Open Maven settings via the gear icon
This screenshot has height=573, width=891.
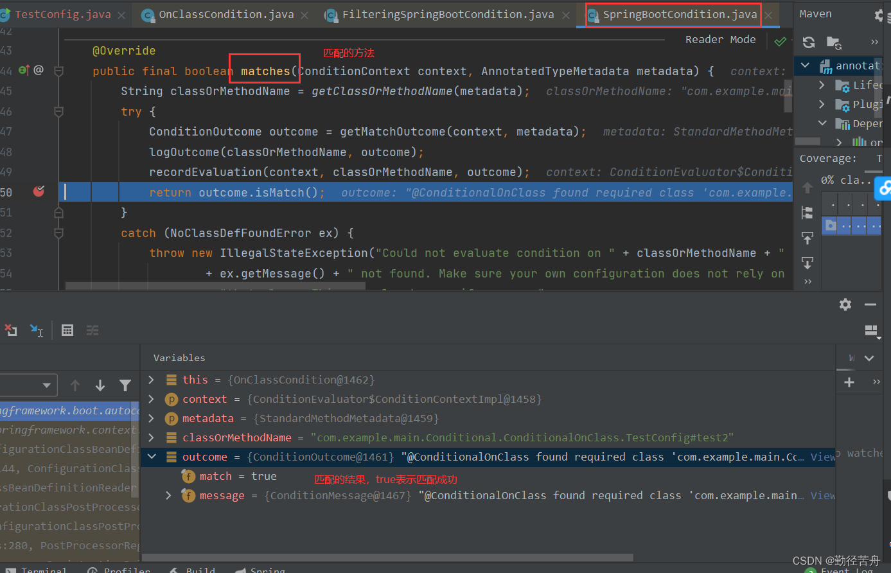click(x=879, y=13)
